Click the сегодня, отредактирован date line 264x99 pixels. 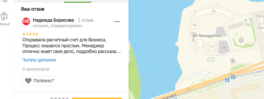(57, 26)
